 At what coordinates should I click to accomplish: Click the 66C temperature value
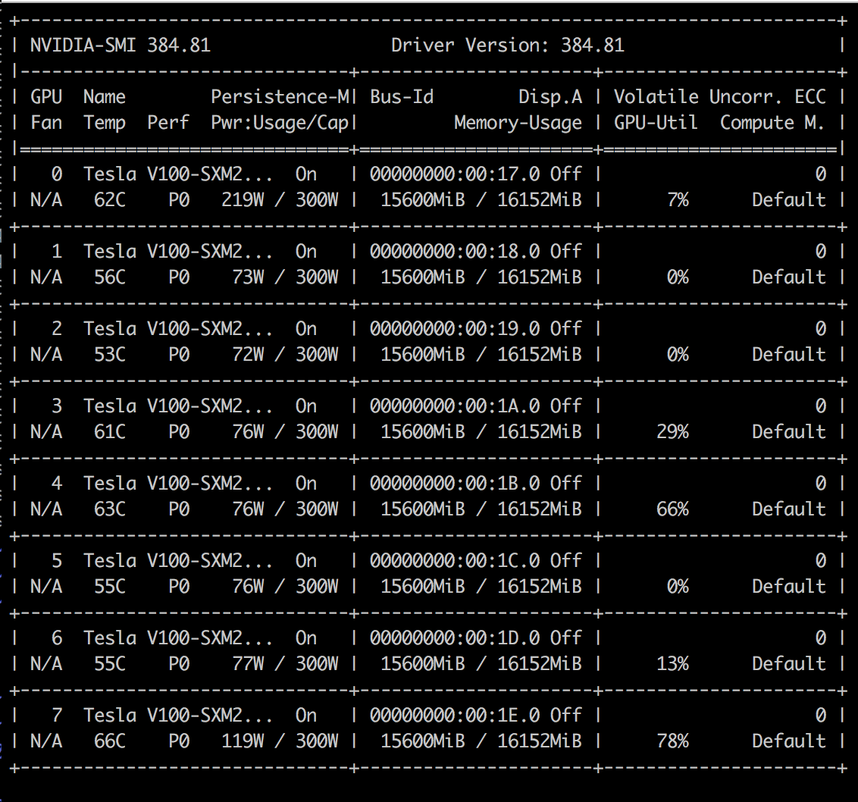click(x=110, y=741)
